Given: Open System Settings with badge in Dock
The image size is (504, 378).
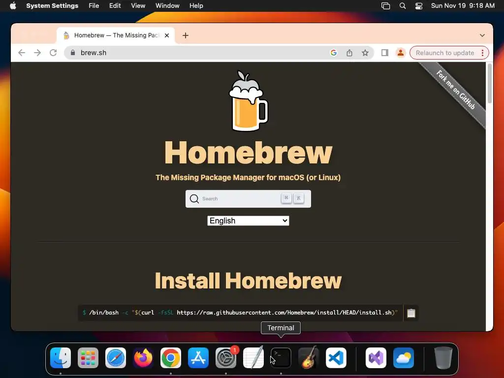Looking at the screenshot, I should [x=226, y=358].
